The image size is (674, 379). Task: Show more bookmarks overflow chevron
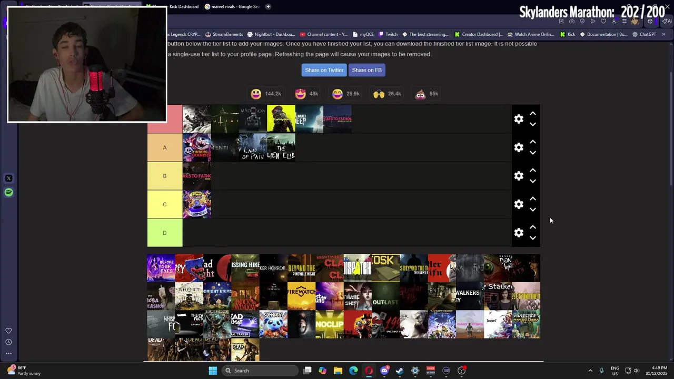pos(663,34)
